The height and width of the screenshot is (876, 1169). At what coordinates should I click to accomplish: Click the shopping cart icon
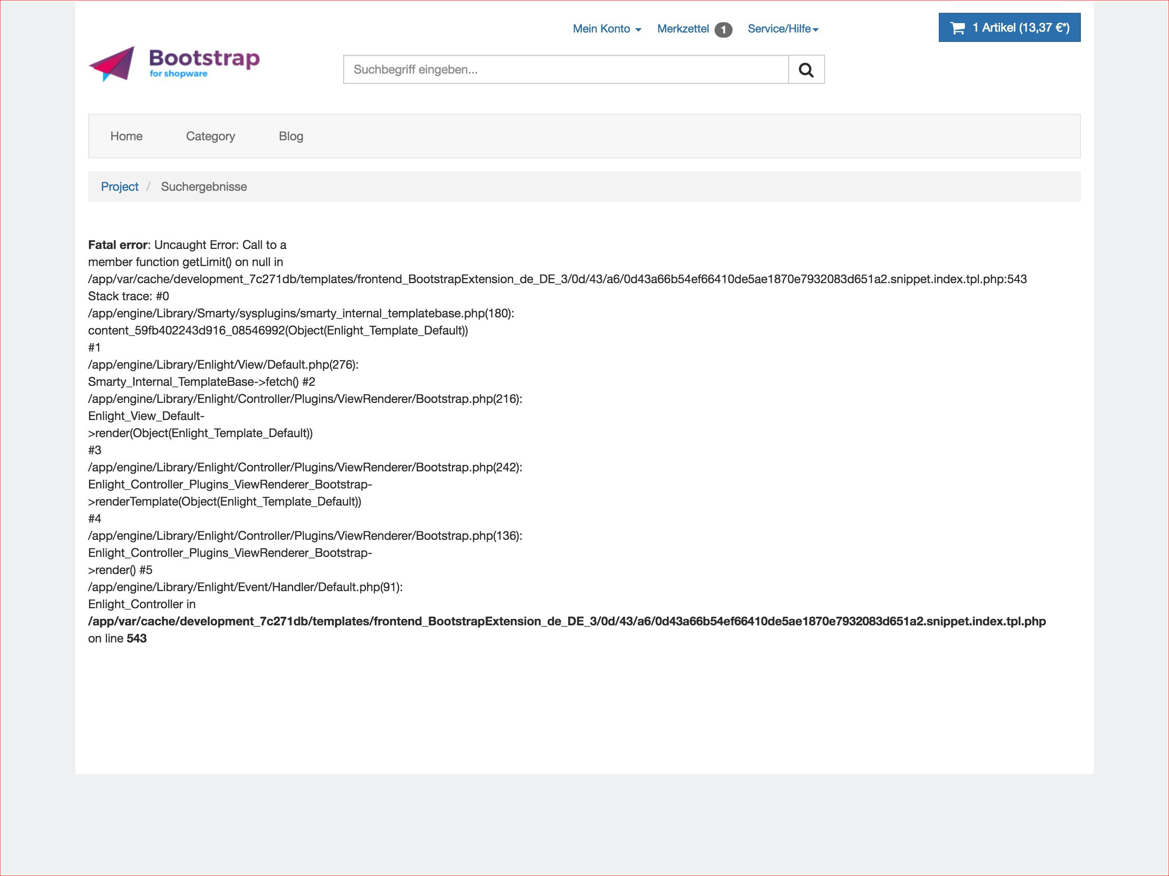pos(957,28)
